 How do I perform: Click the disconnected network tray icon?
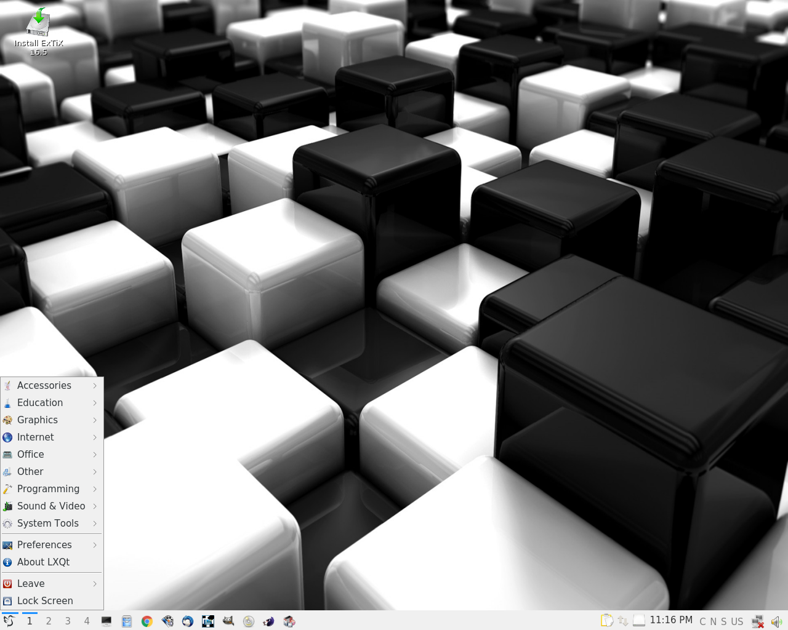coord(758,621)
